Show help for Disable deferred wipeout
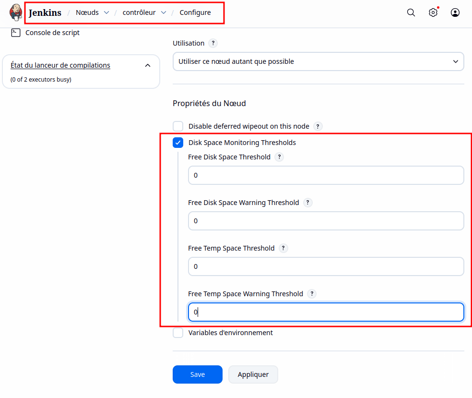 [x=318, y=126]
